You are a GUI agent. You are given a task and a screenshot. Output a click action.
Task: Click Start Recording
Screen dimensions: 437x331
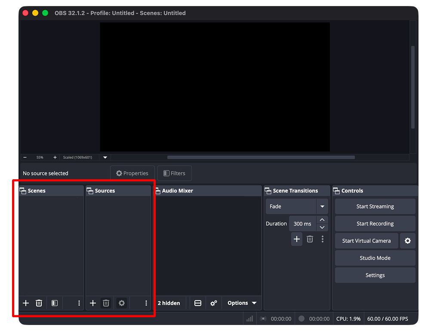(x=375, y=224)
